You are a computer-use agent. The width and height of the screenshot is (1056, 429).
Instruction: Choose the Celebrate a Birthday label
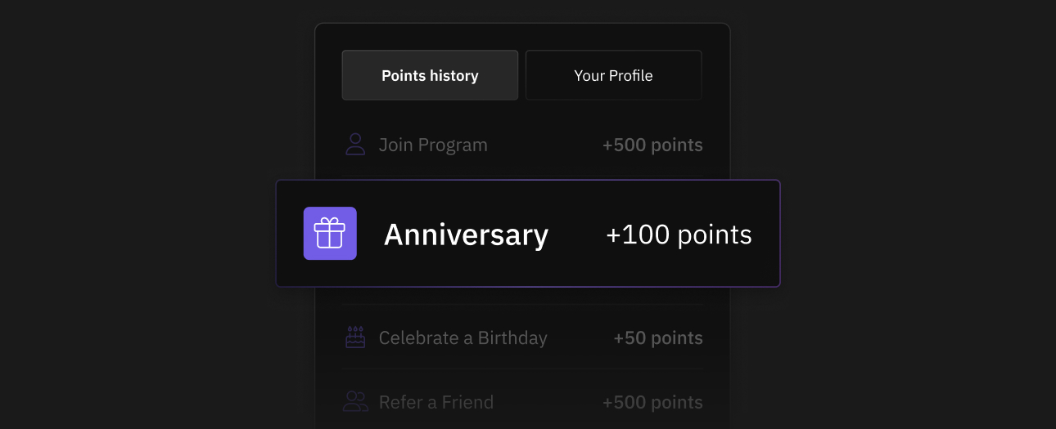pos(463,337)
